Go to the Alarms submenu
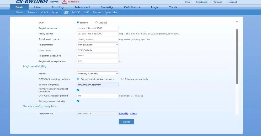The height and width of the screenshot is (136, 261). (97, 12)
